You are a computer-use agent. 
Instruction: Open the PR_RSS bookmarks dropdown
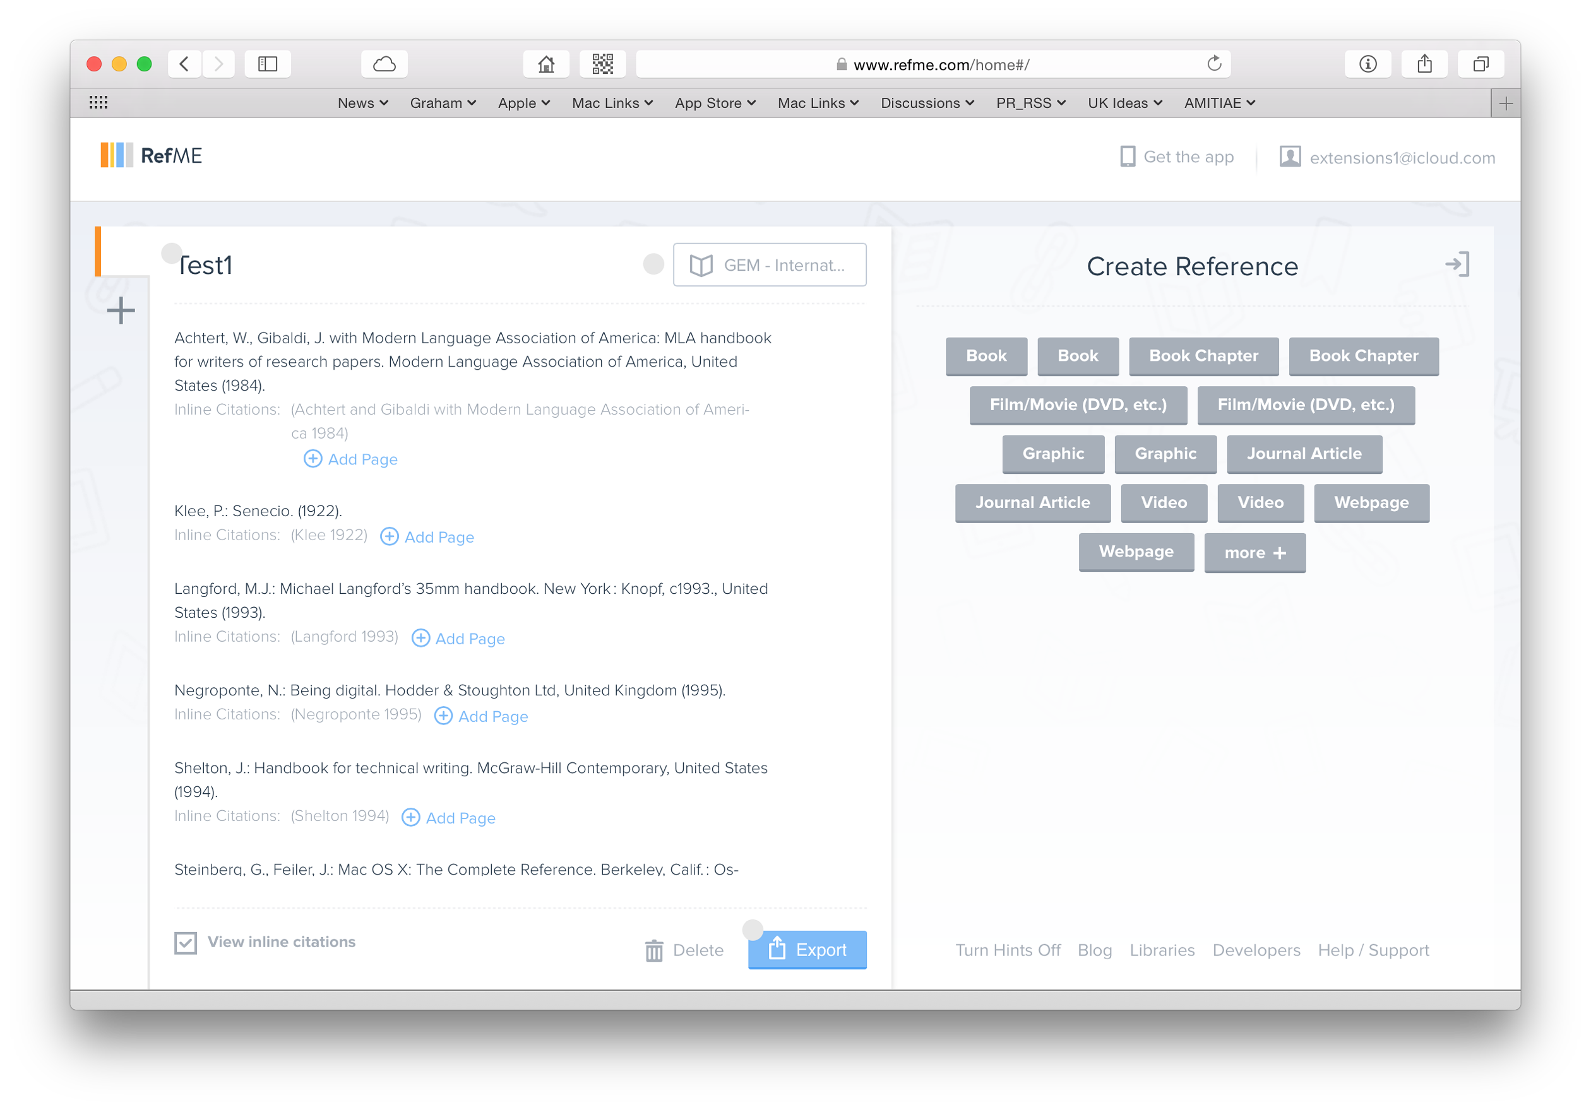point(1030,103)
